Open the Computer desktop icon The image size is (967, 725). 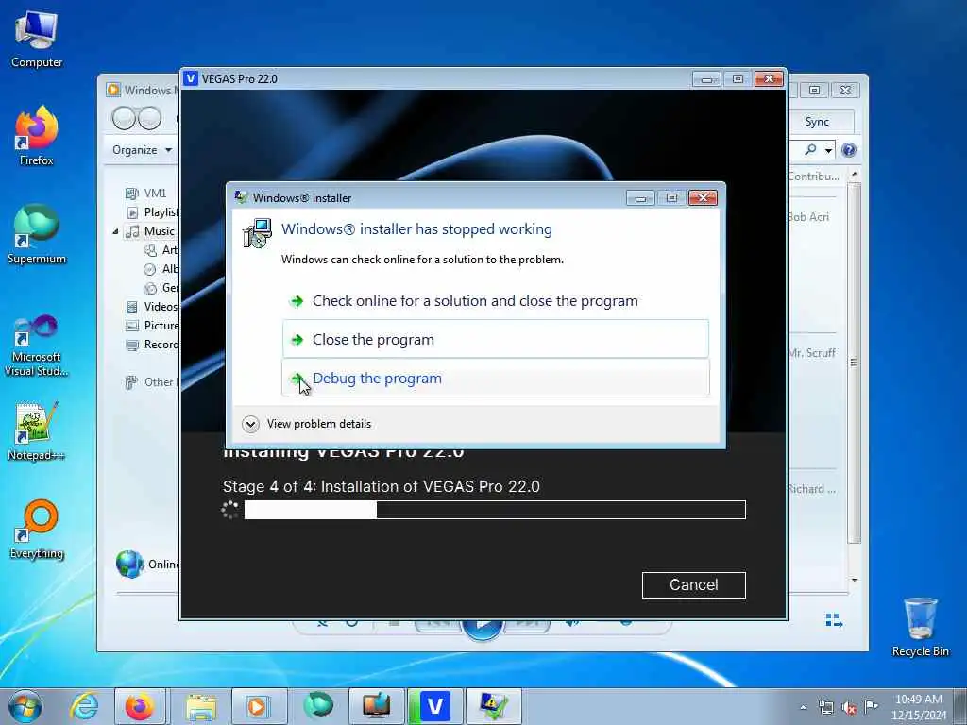(37, 39)
